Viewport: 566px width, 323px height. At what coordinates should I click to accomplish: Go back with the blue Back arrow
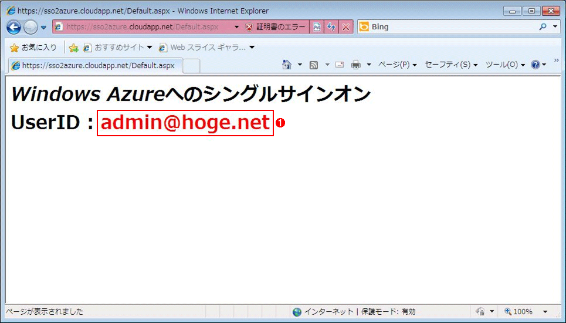pyautogui.click(x=13, y=27)
